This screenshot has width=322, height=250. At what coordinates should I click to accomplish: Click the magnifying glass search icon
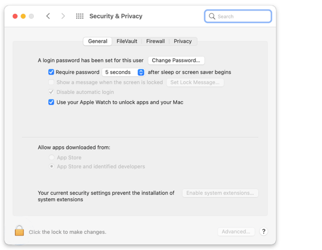tap(212, 16)
